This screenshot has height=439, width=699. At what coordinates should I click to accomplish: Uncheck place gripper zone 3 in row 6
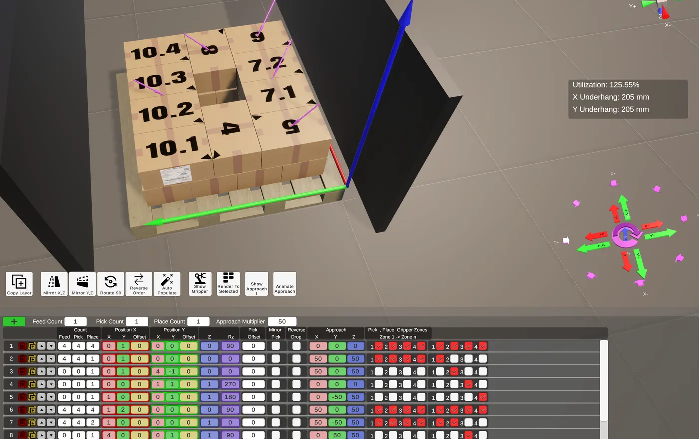point(468,410)
